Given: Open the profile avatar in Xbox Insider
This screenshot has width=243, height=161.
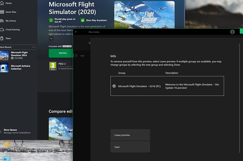Looking at the screenshot, I should tap(232, 32).
